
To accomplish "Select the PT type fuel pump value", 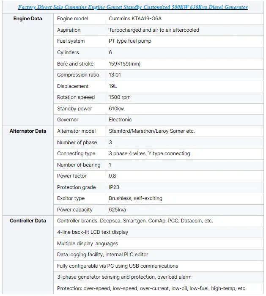I will [130, 41].
